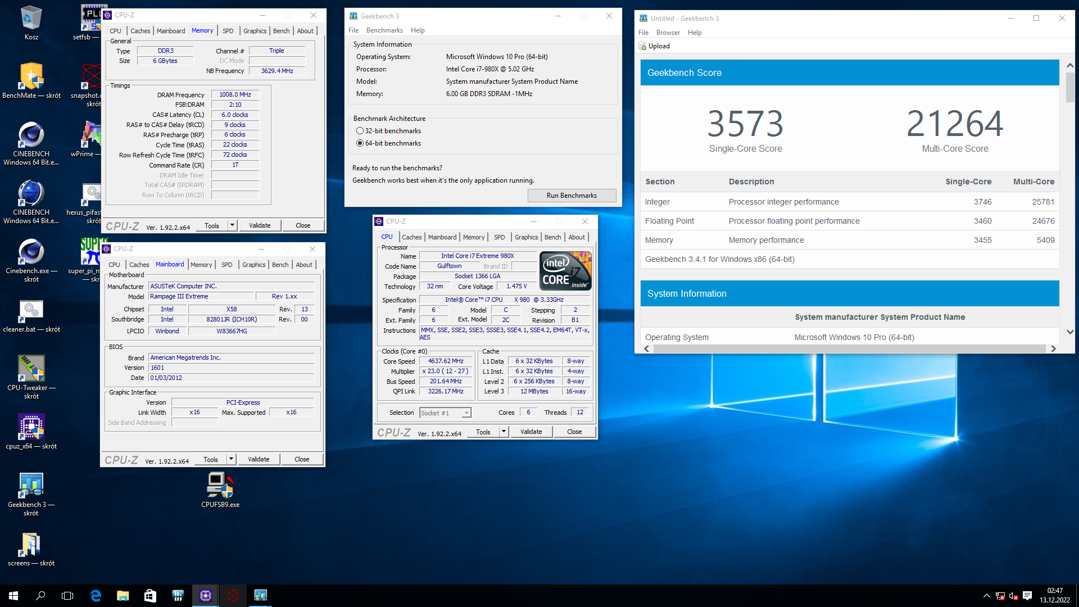Screen dimensions: 1079x607
Task: Open the Browser menu in Geekbench results
Action: [668, 33]
